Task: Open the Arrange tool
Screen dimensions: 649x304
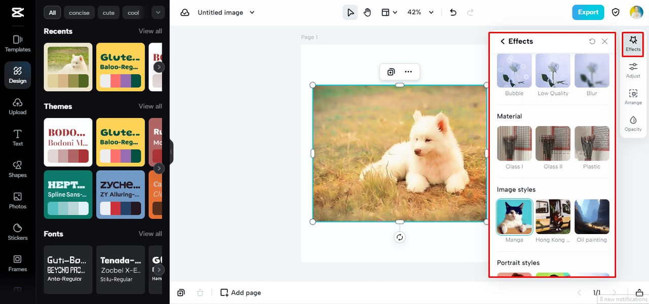Action: [x=633, y=97]
